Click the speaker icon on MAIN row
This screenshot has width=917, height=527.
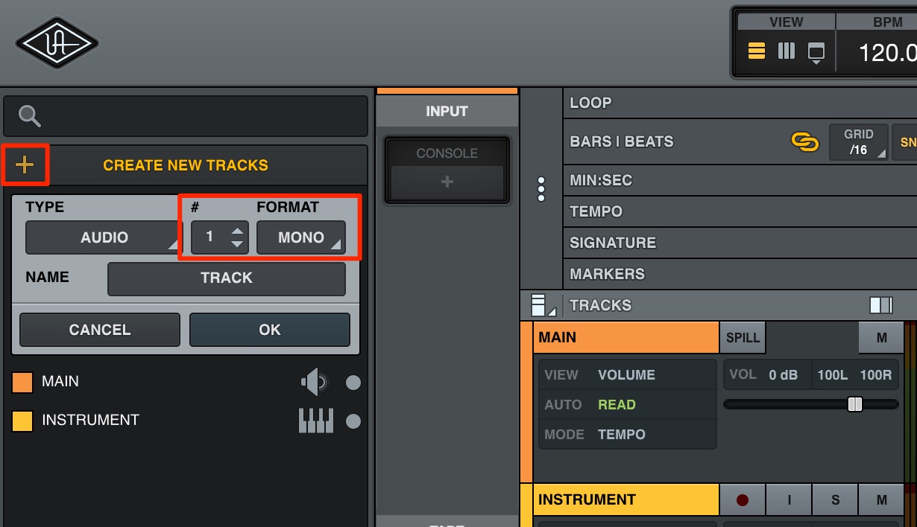[314, 383]
